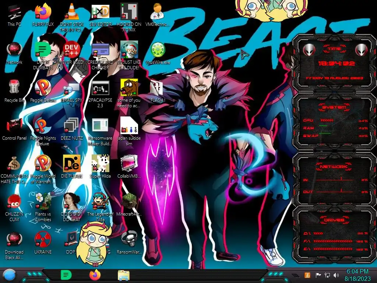Viewport: 377px width, 283px height.
Task: Click the left alien head in Time widget
Action: pyautogui.click(x=309, y=50)
